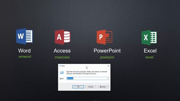Click the 'excel' green command text

tap(149, 57)
